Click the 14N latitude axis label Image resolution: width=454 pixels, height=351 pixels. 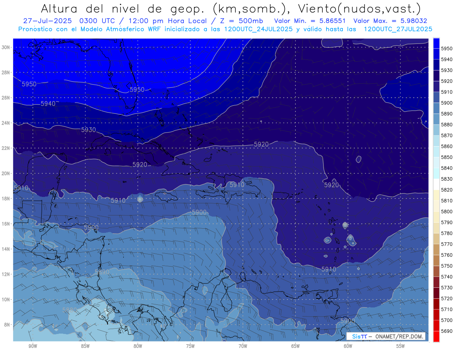click(x=5, y=249)
